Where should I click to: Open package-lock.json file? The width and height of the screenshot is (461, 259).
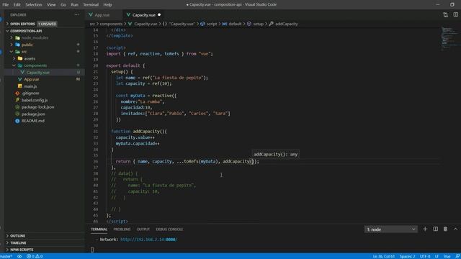pyautogui.click(x=37, y=107)
